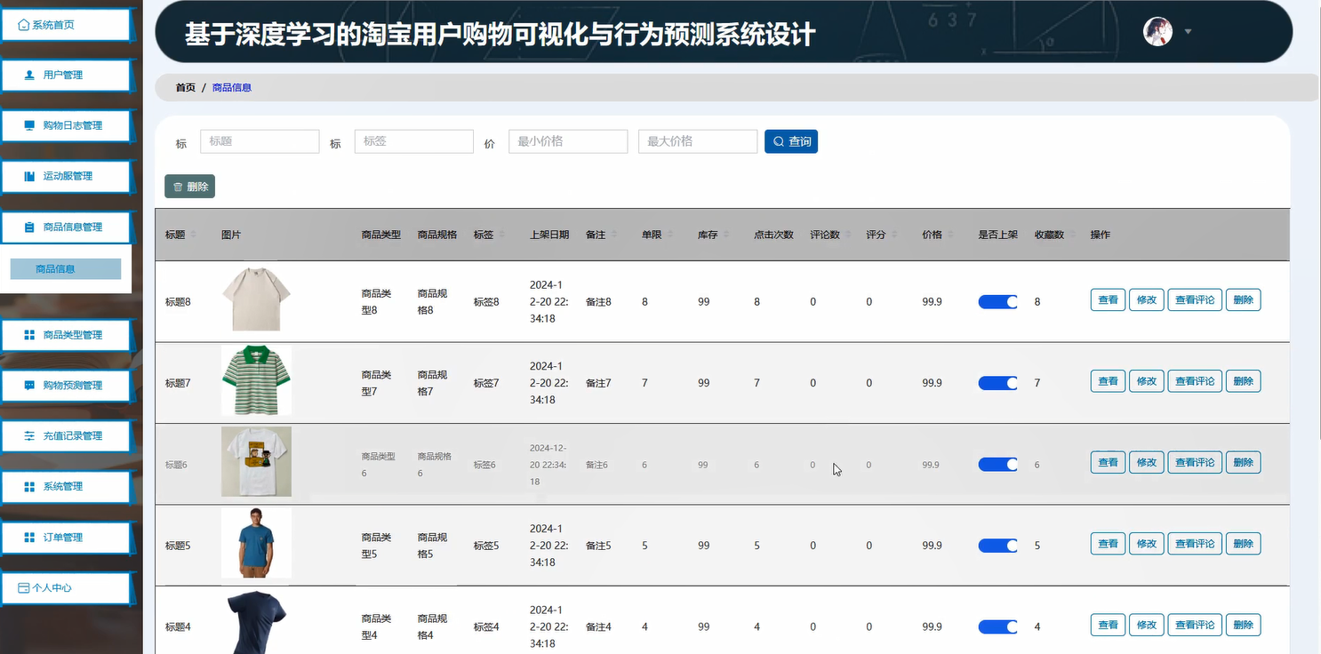Click 查看评论 for 标题4

(x=1194, y=626)
